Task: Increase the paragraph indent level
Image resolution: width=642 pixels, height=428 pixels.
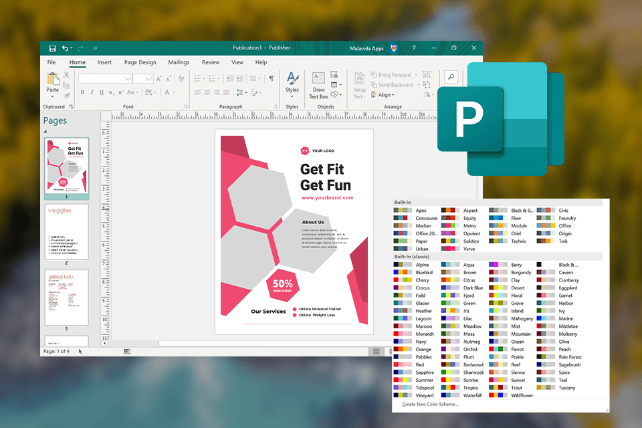Action: pos(240,78)
